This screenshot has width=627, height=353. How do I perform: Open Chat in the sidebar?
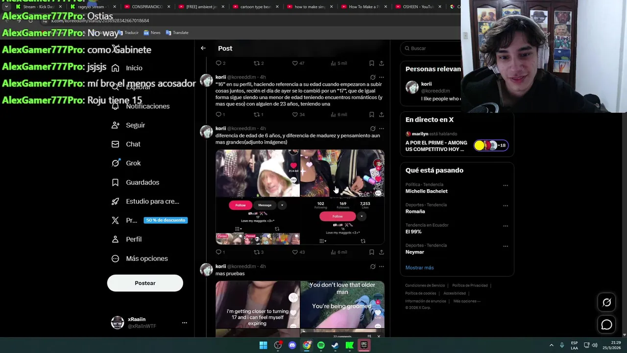pyautogui.click(x=126, y=144)
